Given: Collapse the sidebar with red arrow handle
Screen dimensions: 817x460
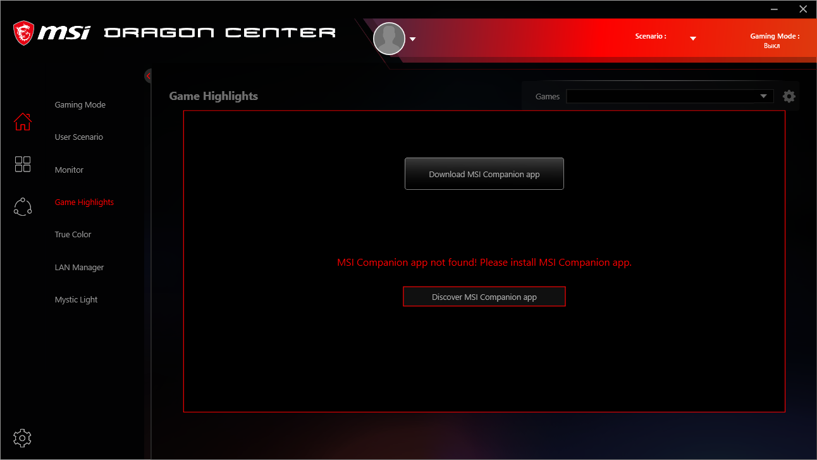Looking at the screenshot, I should coord(148,76).
